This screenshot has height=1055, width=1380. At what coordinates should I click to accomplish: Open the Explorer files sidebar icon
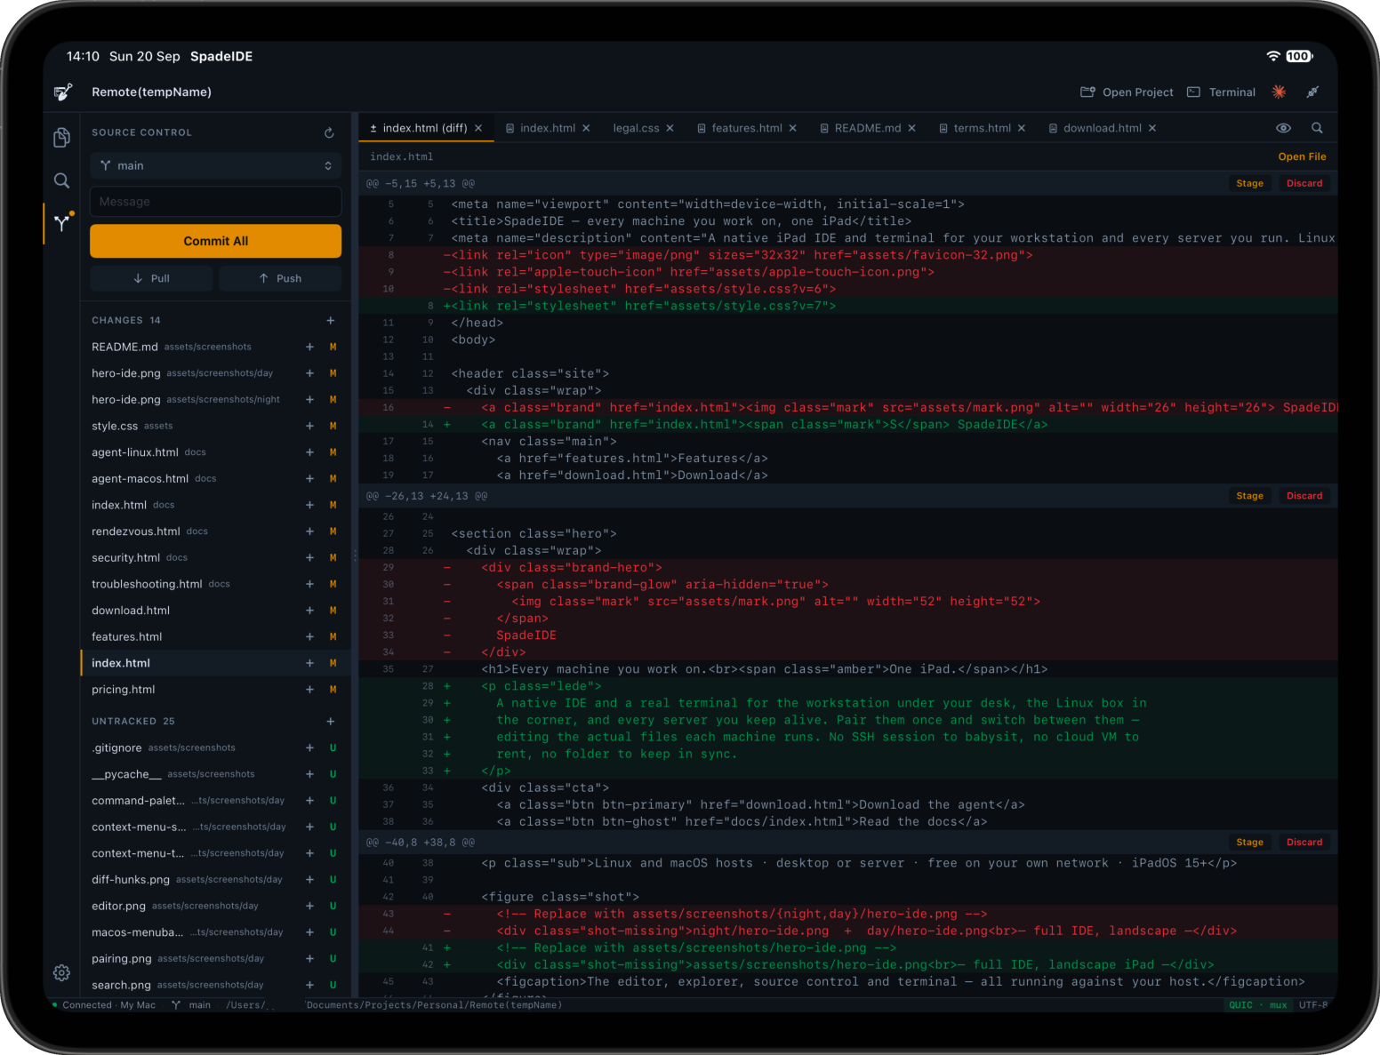click(x=61, y=137)
